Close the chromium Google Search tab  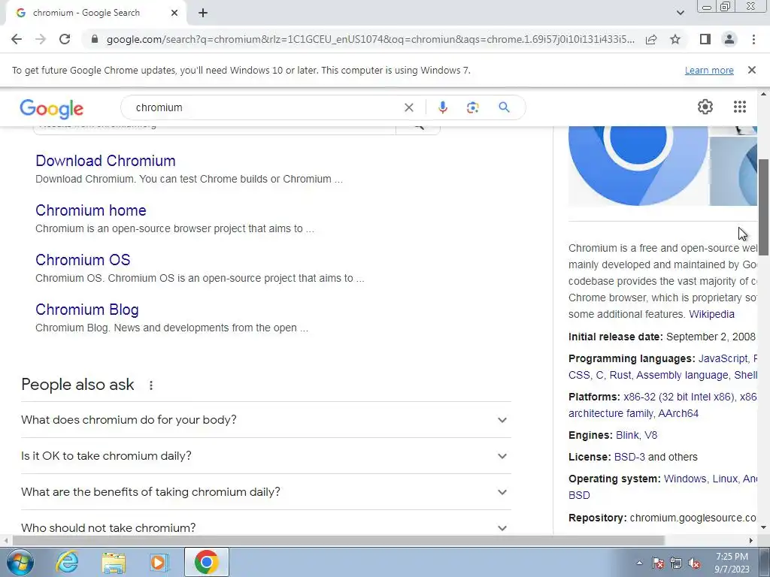pos(174,13)
